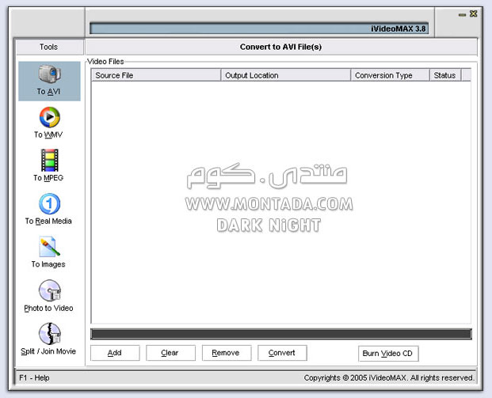Choose the To Real Media converter
The height and width of the screenshot is (398, 492).
49,209
